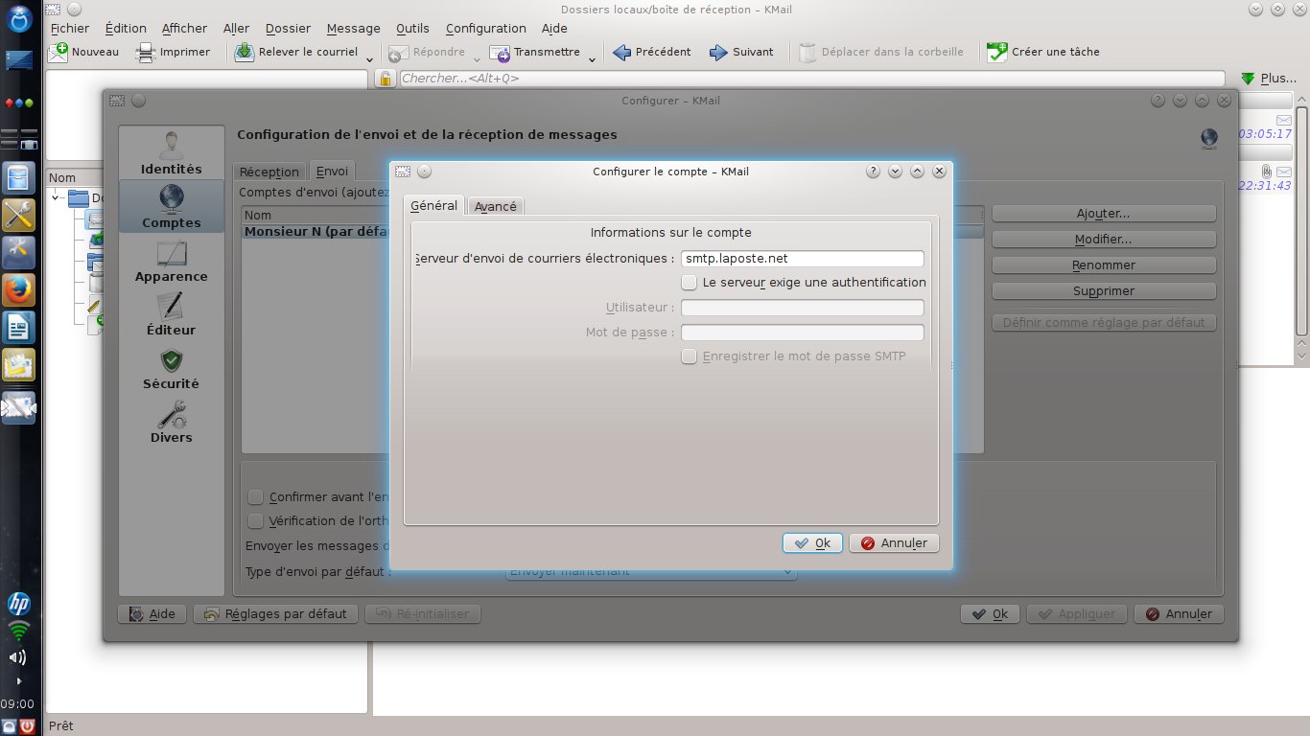Click the HP icon in system tray
Screen dimensions: 1310x736
pyautogui.click(x=19, y=603)
